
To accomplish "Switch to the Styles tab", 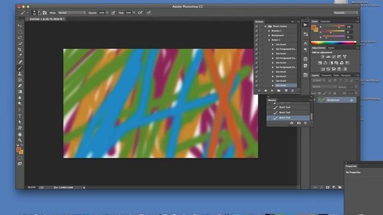I will [332, 48].
